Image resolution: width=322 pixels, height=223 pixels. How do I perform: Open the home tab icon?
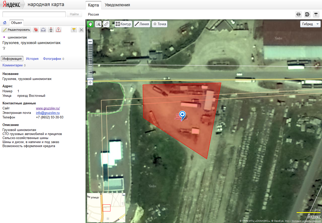point(5,23)
